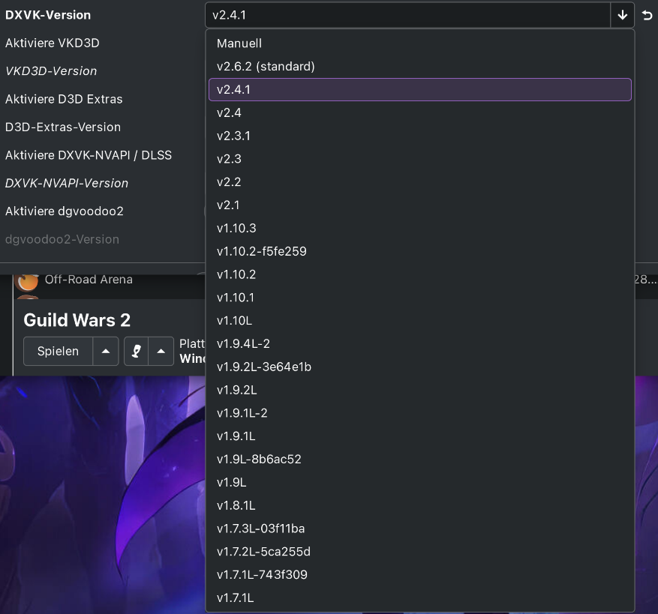Image resolution: width=658 pixels, height=614 pixels.
Task: Click Aktiviere VKD3D setting label
Action: pyautogui.click(x=53, y=43)
